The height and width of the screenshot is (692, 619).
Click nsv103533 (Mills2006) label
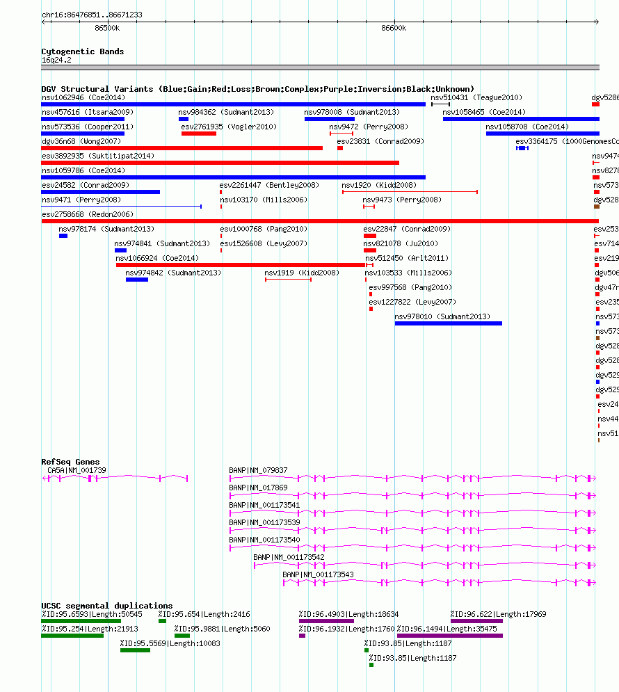pos(408,273)
